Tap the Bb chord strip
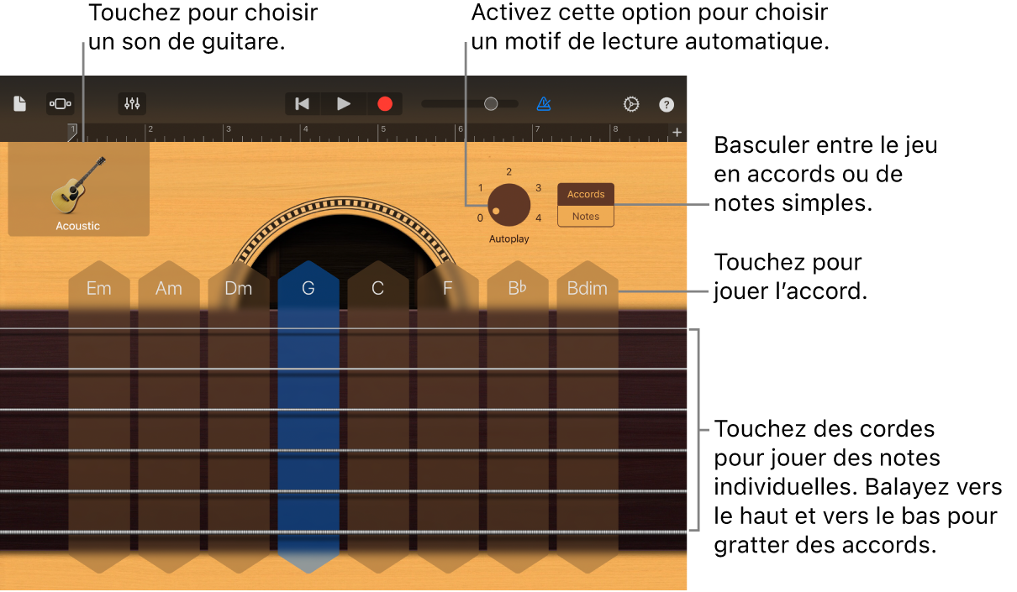This screenshot has height=592, width=1017. tap(517, 288)
